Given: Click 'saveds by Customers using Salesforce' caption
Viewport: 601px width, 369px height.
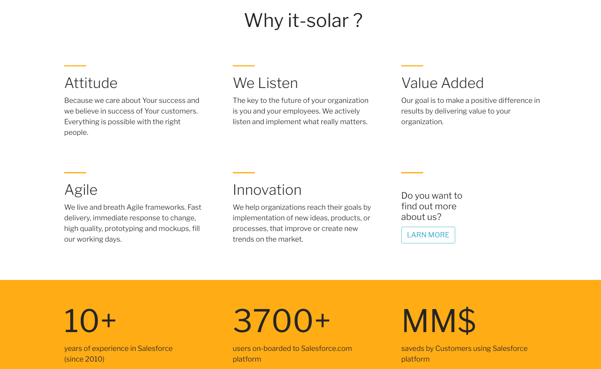Looking at the screenshot, I should [464, 348].
